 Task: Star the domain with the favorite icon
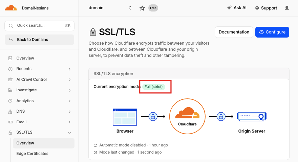pos(142,8)
